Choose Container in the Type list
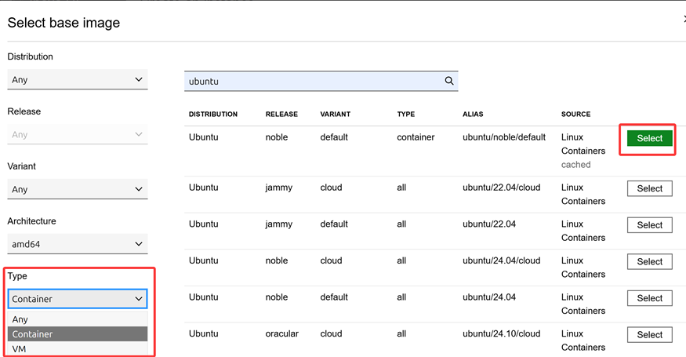686x357 pixels. [x=78, y=333]
